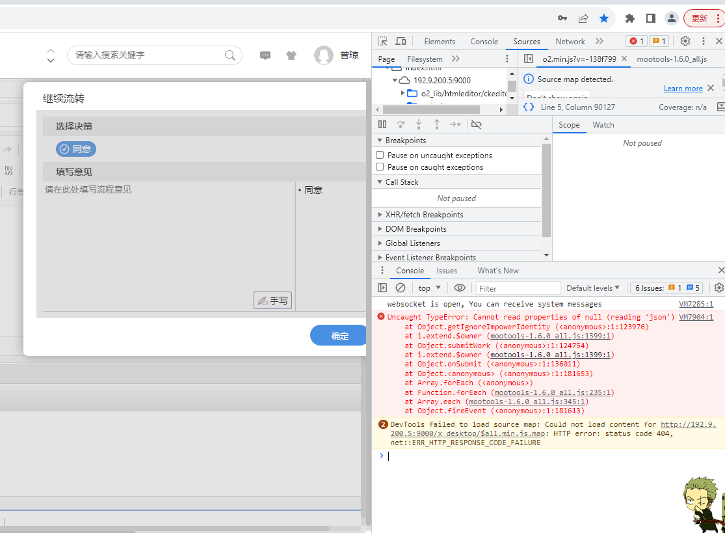Screen dimensions: 725x533
Task: Enable Pause on caught exceptions
Action: (x=380, y=167)
